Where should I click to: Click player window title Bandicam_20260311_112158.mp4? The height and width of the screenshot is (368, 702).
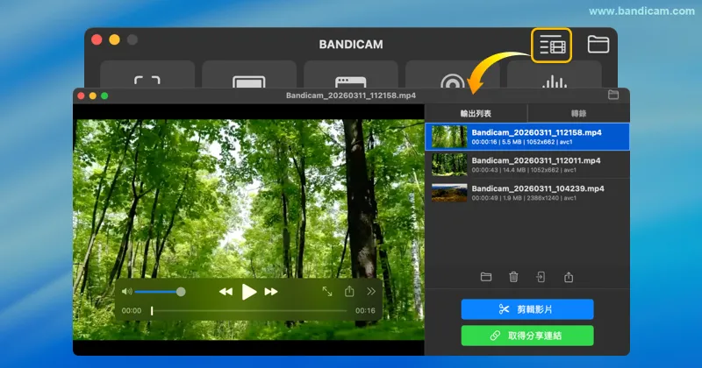pyautogui.click(x=350, y=96)
